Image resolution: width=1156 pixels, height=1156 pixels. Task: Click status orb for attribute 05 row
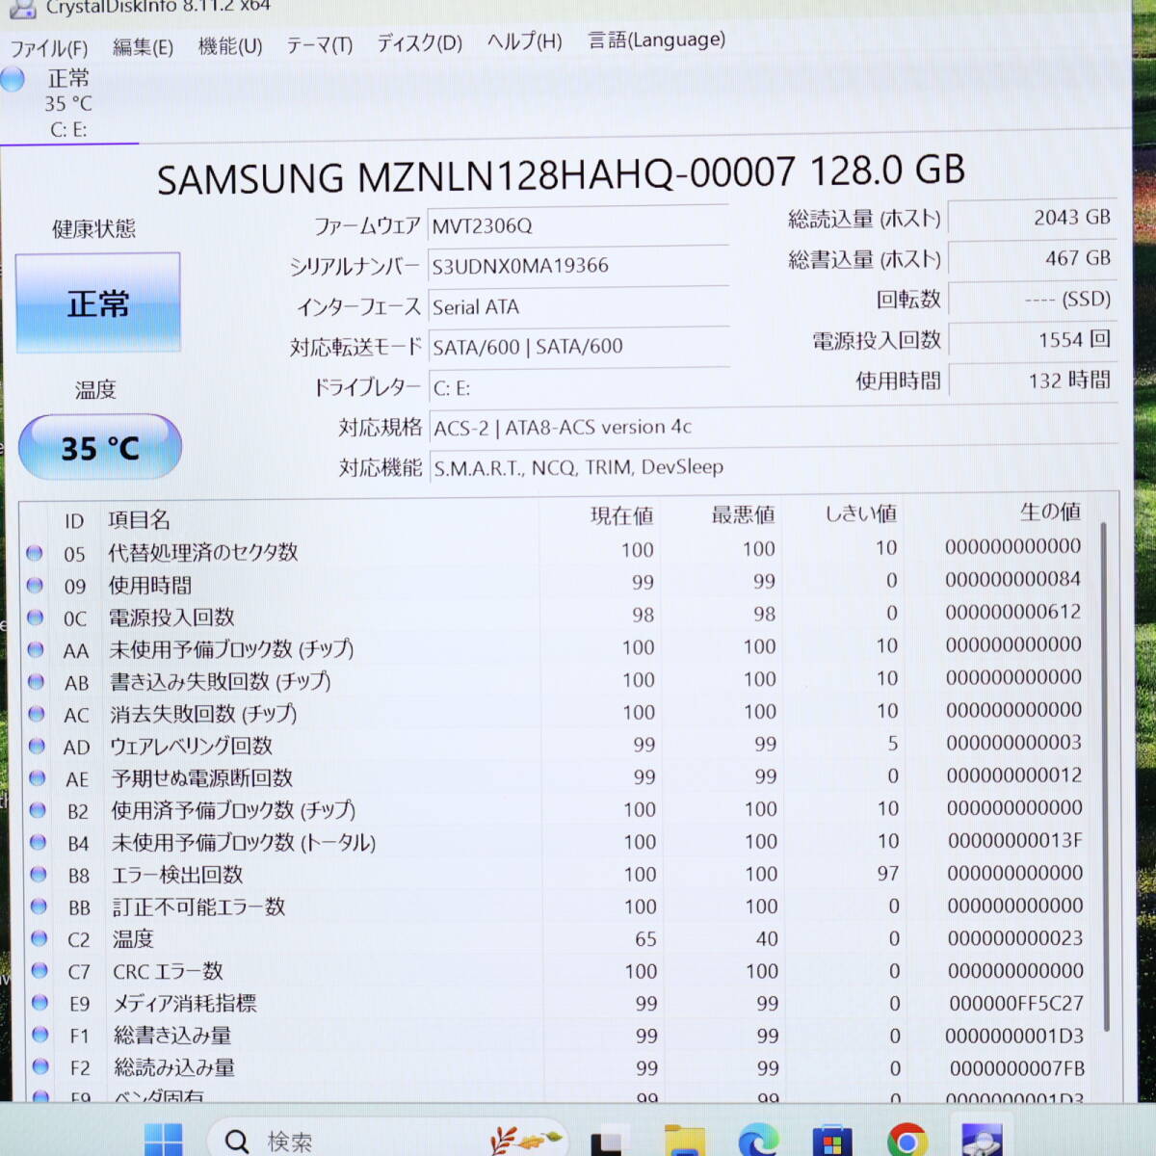(34, 553)
